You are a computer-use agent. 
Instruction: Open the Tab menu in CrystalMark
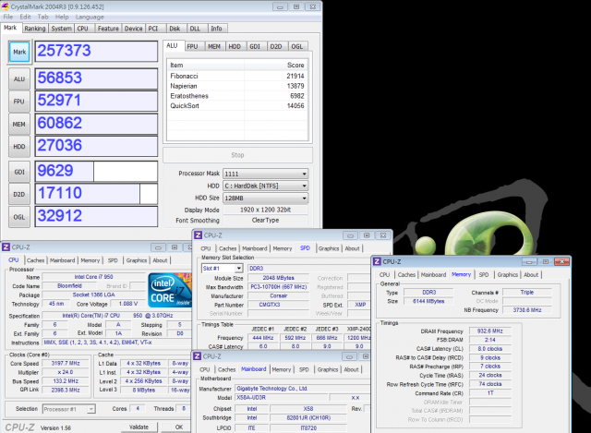pyautogui.click(x=43, y=17)
